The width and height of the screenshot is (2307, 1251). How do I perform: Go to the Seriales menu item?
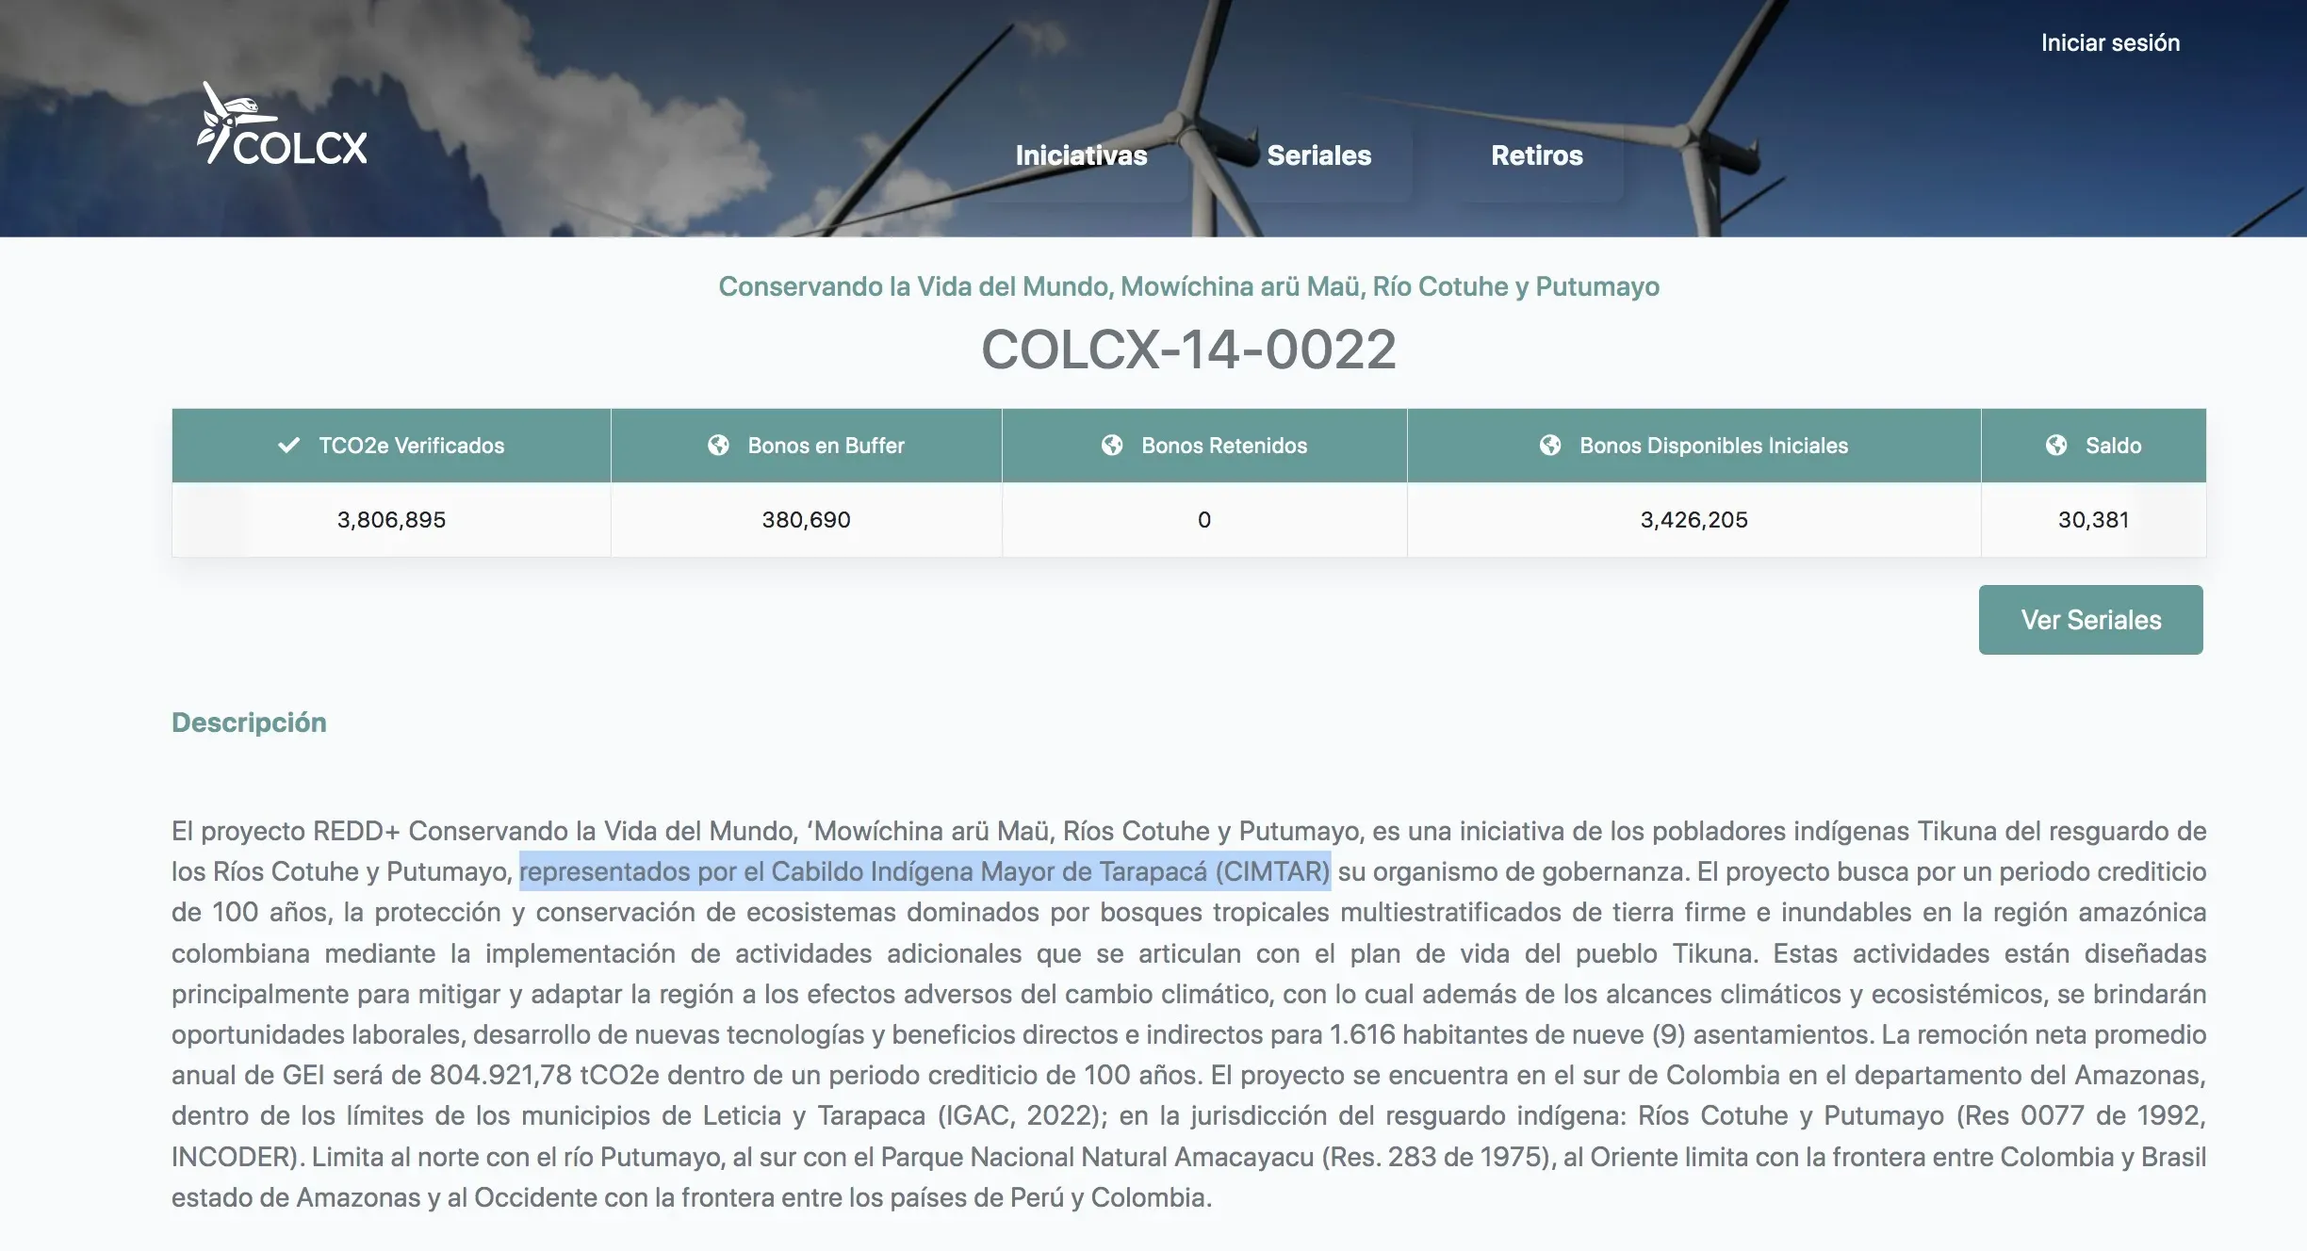point(1318,155)
